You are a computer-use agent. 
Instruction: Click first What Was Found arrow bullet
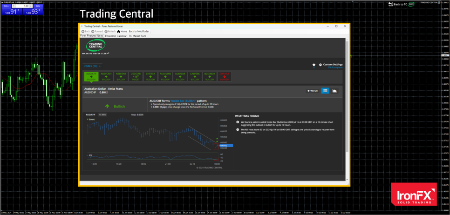(x=238, y=122)
